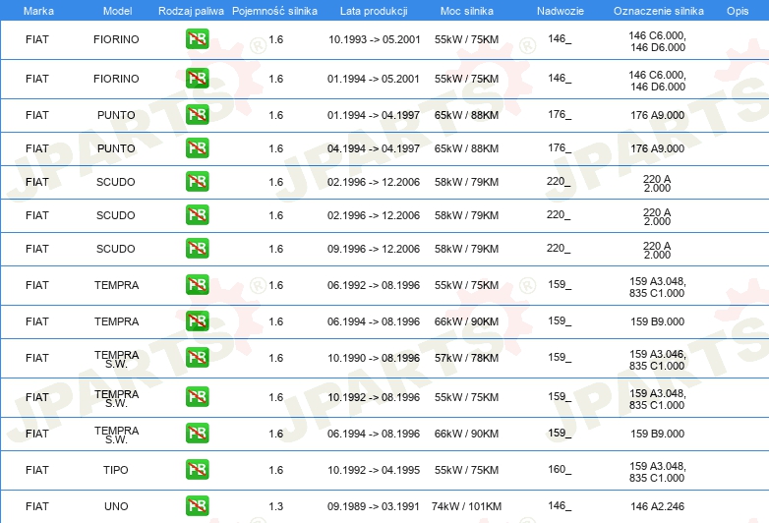Click engine power 57kW / 78KM
Image resolution: width=769 pixels, height=523 pixels.
[x=466, y=358]
